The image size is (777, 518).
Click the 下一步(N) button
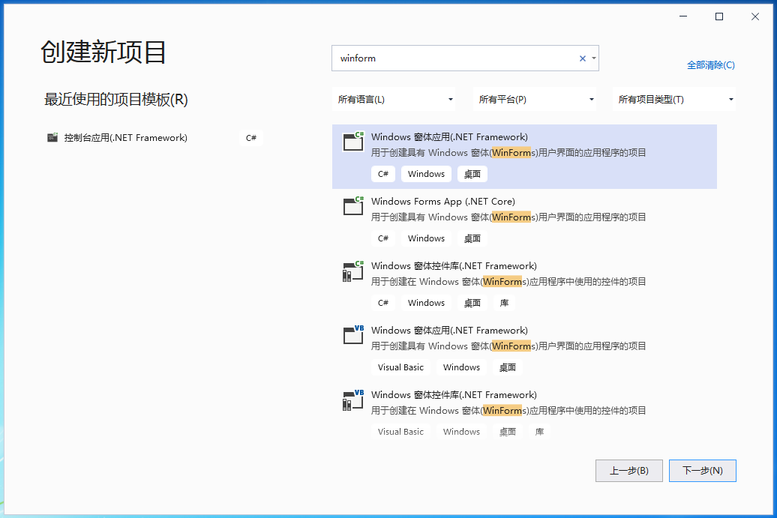point(702,471)
